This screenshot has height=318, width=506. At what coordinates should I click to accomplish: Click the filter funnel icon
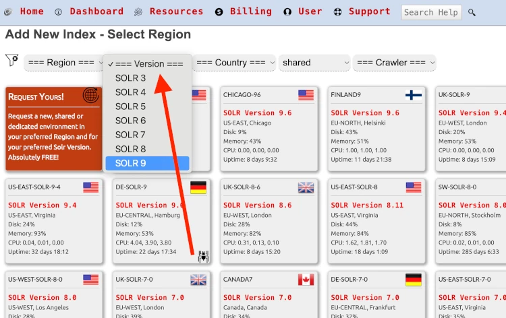[x=11, y=61]
